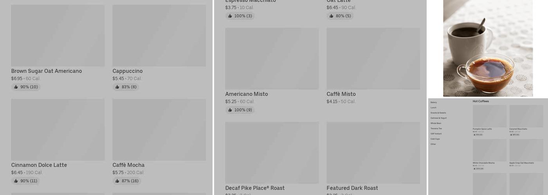Click the 80% (5) thumbs-up rating icon
This screenshot has width=548, height=195.
332,16
